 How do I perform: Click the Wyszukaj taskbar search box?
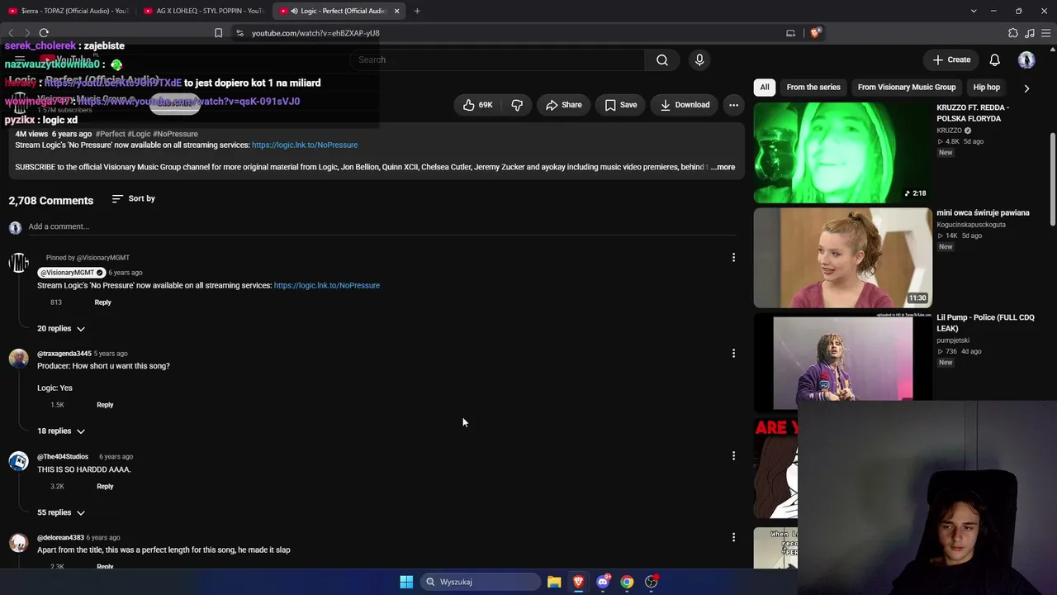click(x=481, y=582)
